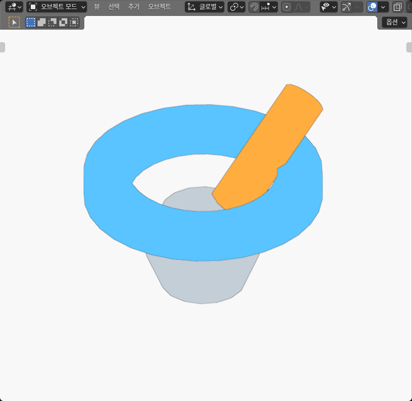Choose the intersect selection mode icon
412x401 pixels.
(74, 22)
